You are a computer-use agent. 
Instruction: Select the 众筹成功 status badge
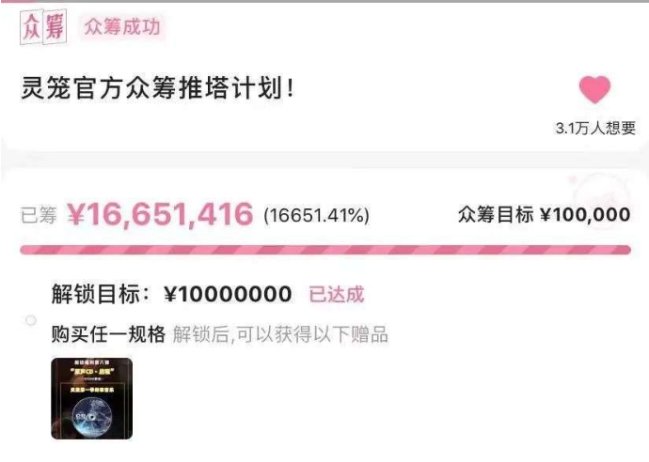[x=121, y=27]
